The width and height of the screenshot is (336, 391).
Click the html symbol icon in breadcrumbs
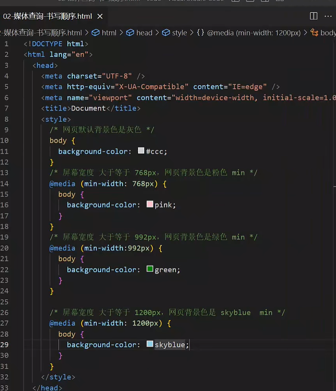(x=96, y=33)
